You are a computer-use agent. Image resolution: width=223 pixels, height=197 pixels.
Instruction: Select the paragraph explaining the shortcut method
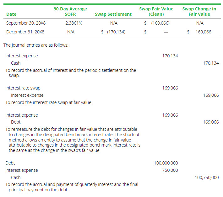(x=73, y=140)
